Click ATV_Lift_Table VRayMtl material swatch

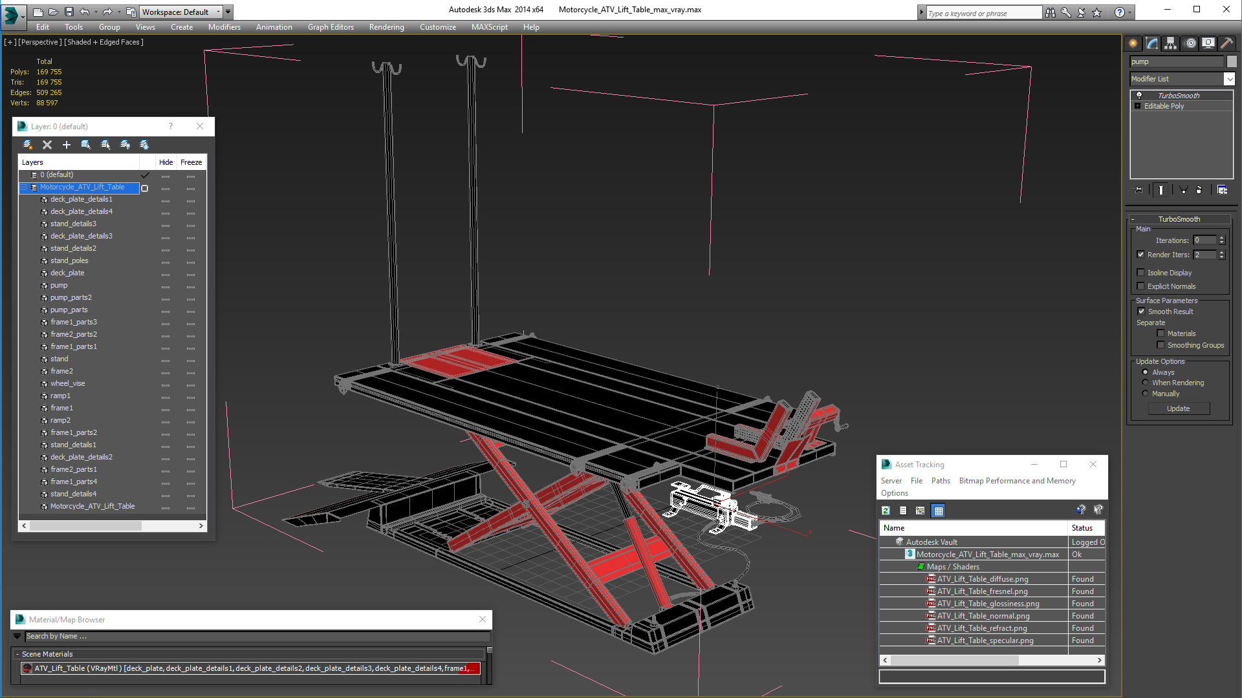click(x=27, y=668)
